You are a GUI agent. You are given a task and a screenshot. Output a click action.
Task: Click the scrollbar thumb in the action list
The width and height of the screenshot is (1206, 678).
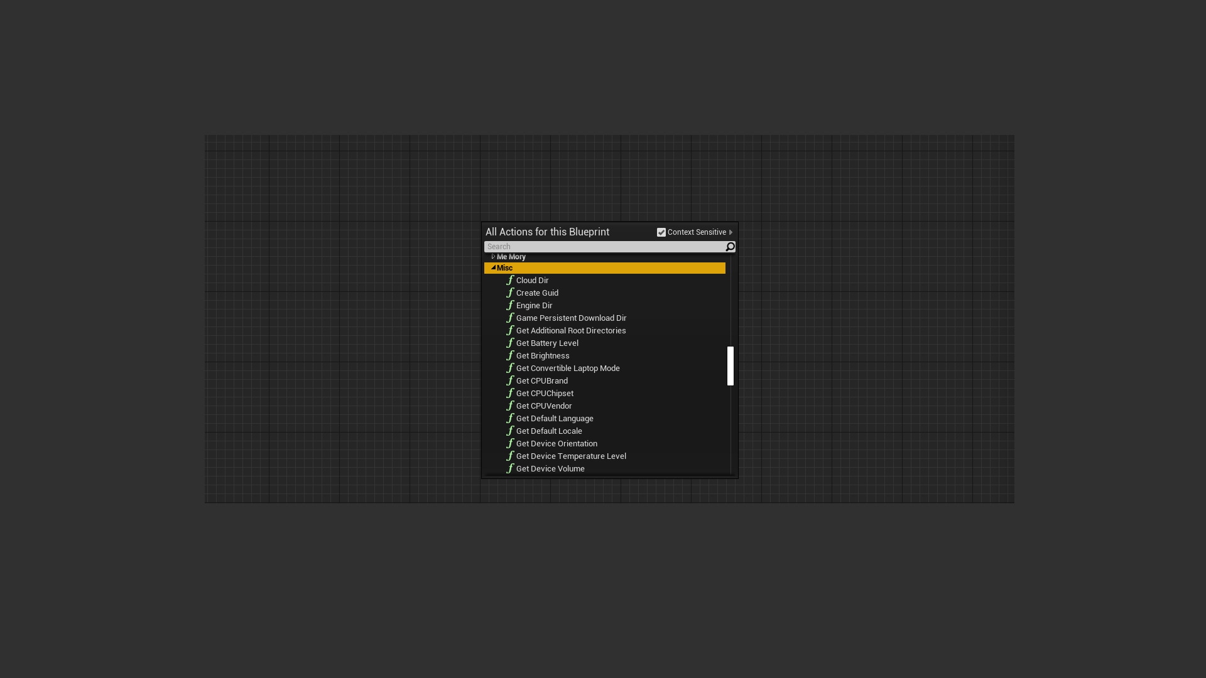(x=730, y=365)
